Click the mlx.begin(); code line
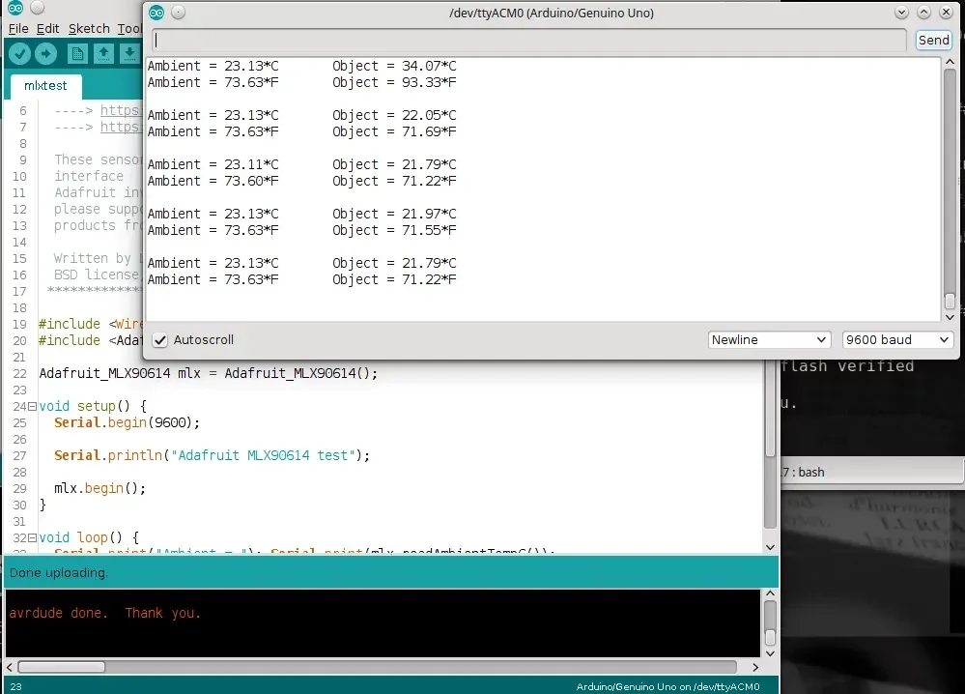This screenshot has height=694, width=965. coord(99,488)
